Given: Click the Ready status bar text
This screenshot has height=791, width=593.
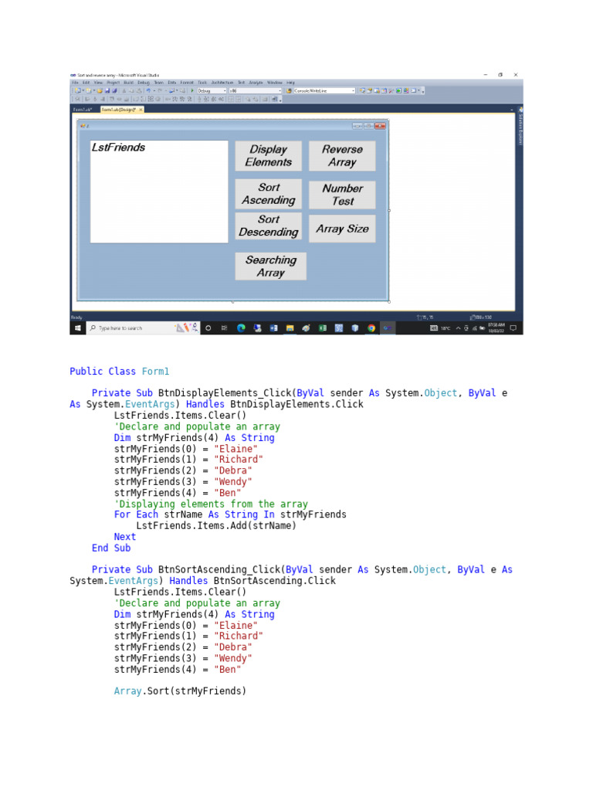Looking at the screenshot, I should (76, 317).
